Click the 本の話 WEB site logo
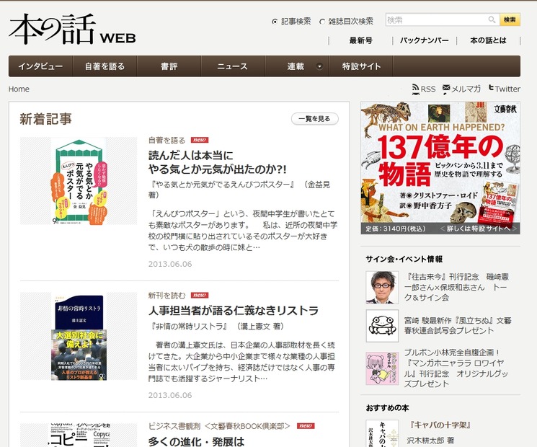537x447 pixels. (x=72, y=29)
